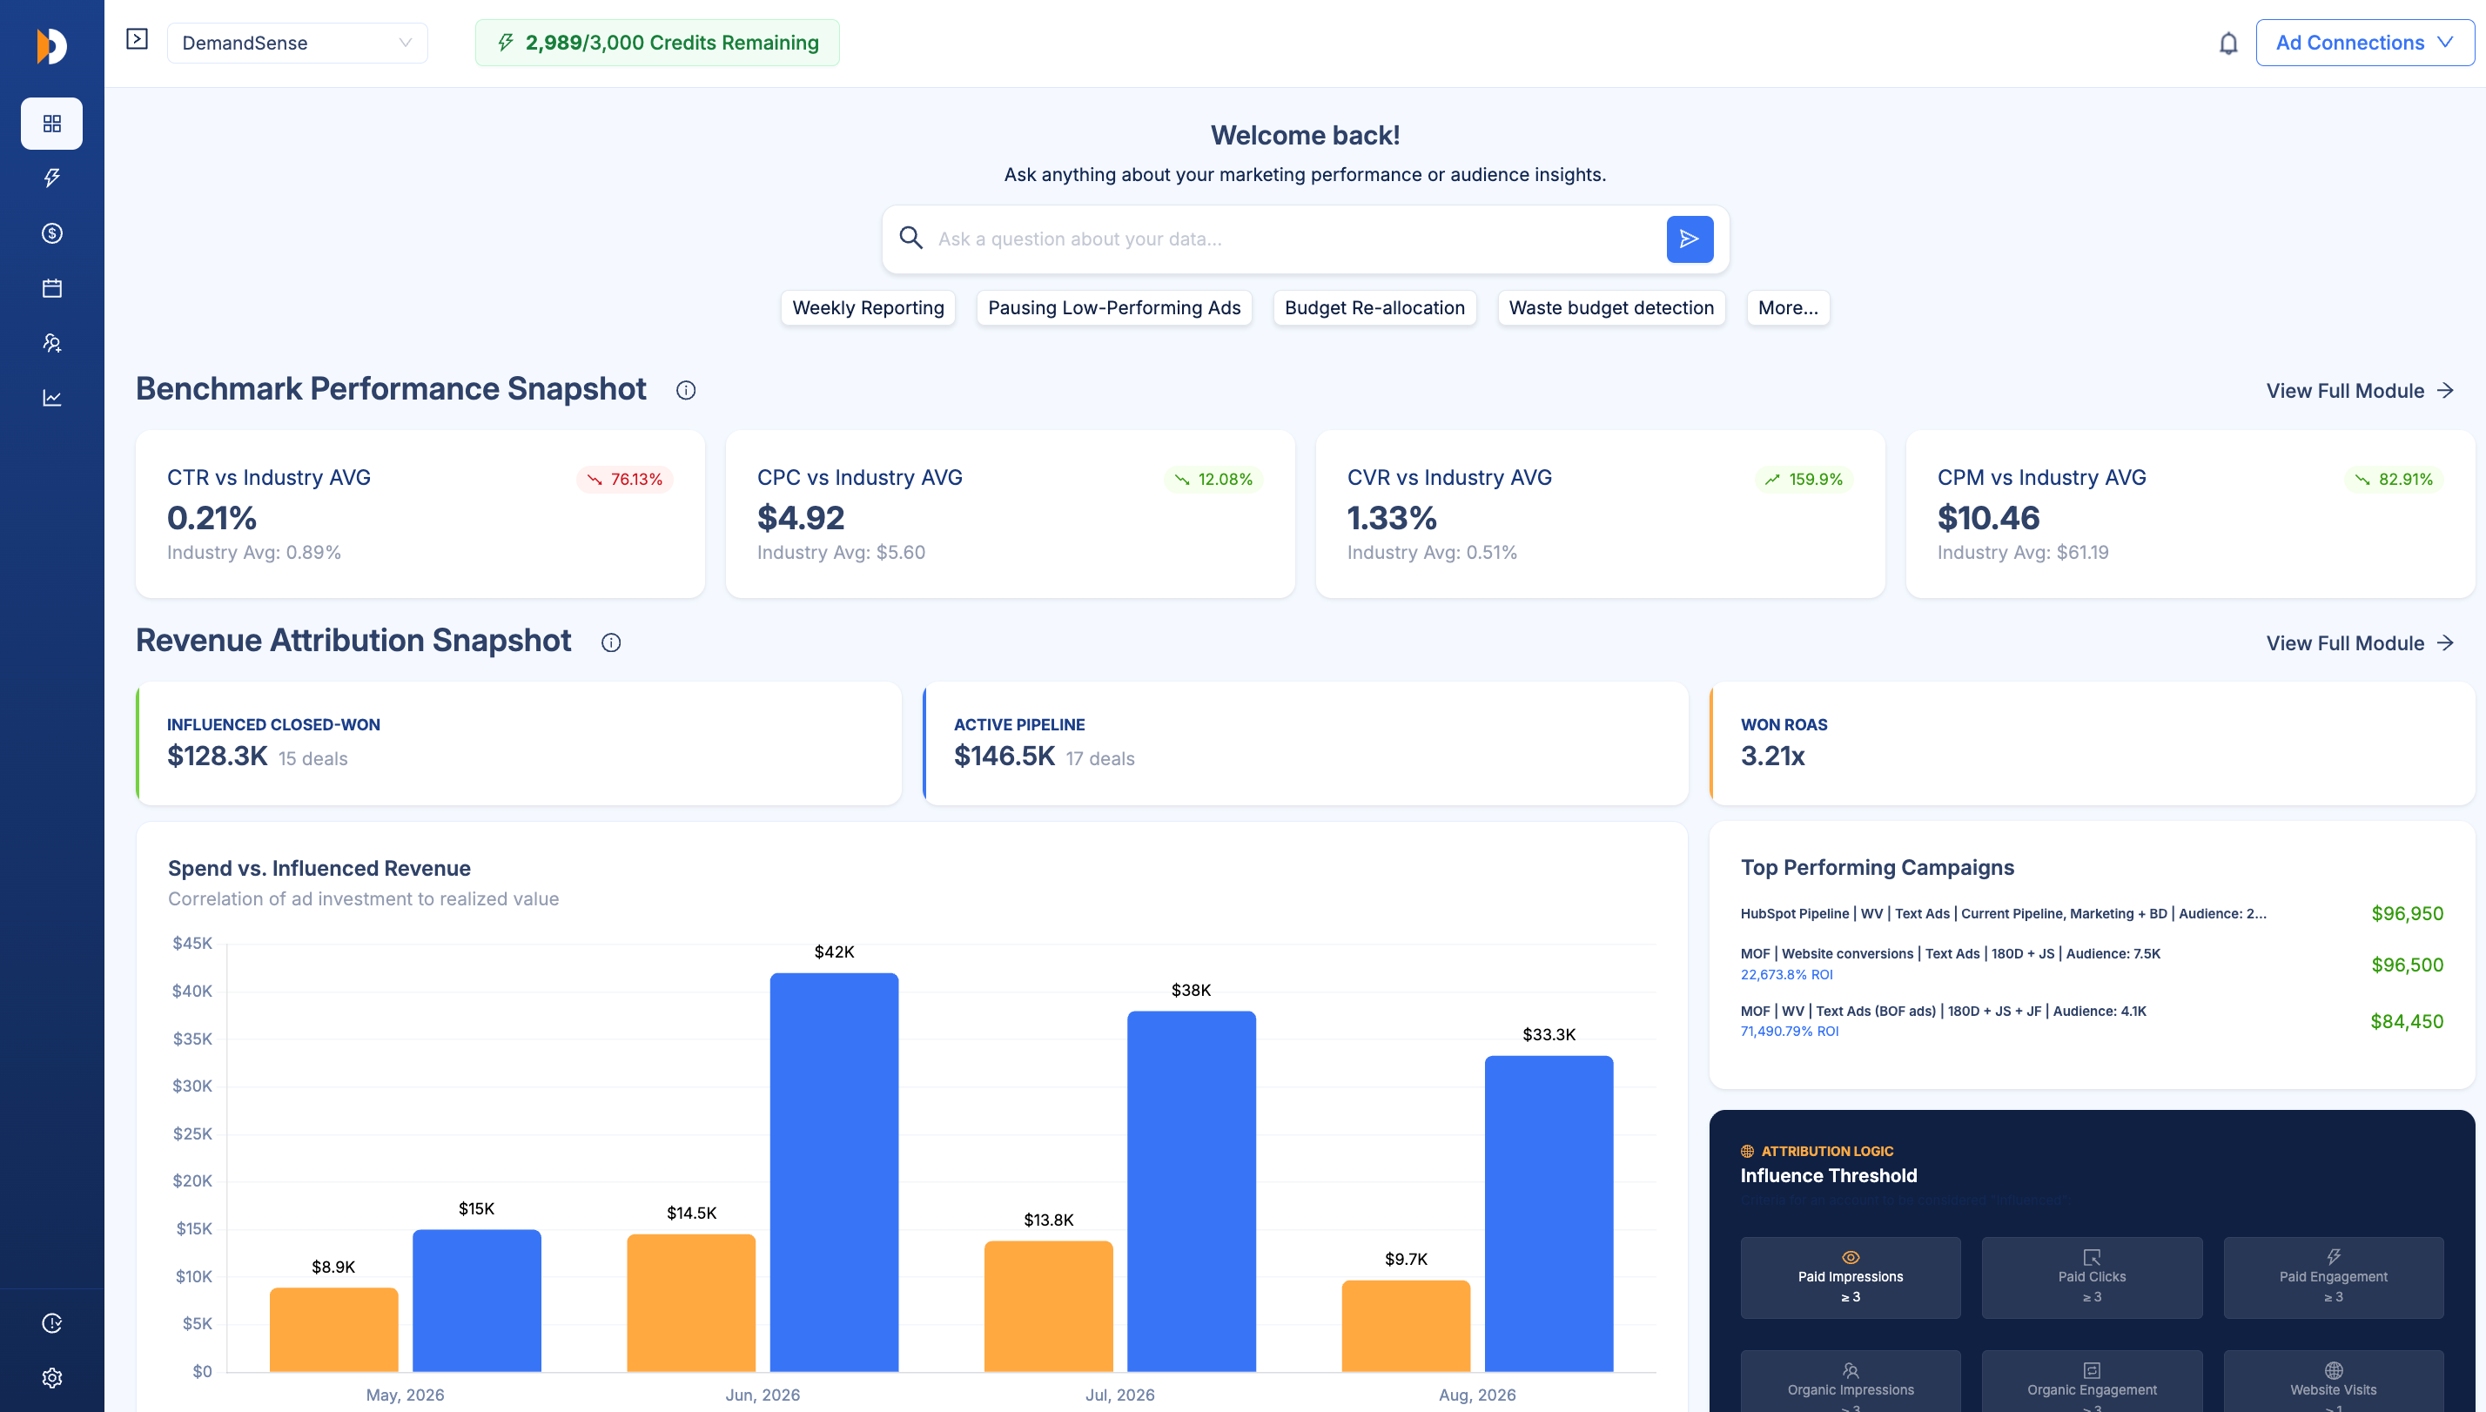This screenshot has width=2486, height=1412.
Task: Select the Weekly Reporting suggestion chip
Action: pos(868,307)
